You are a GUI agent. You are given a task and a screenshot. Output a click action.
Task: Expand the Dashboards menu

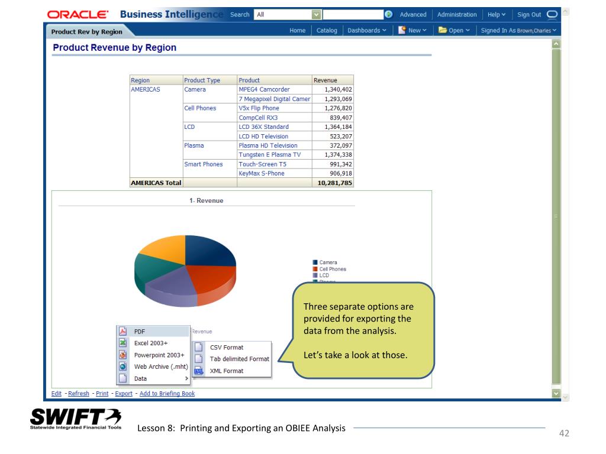367,31
